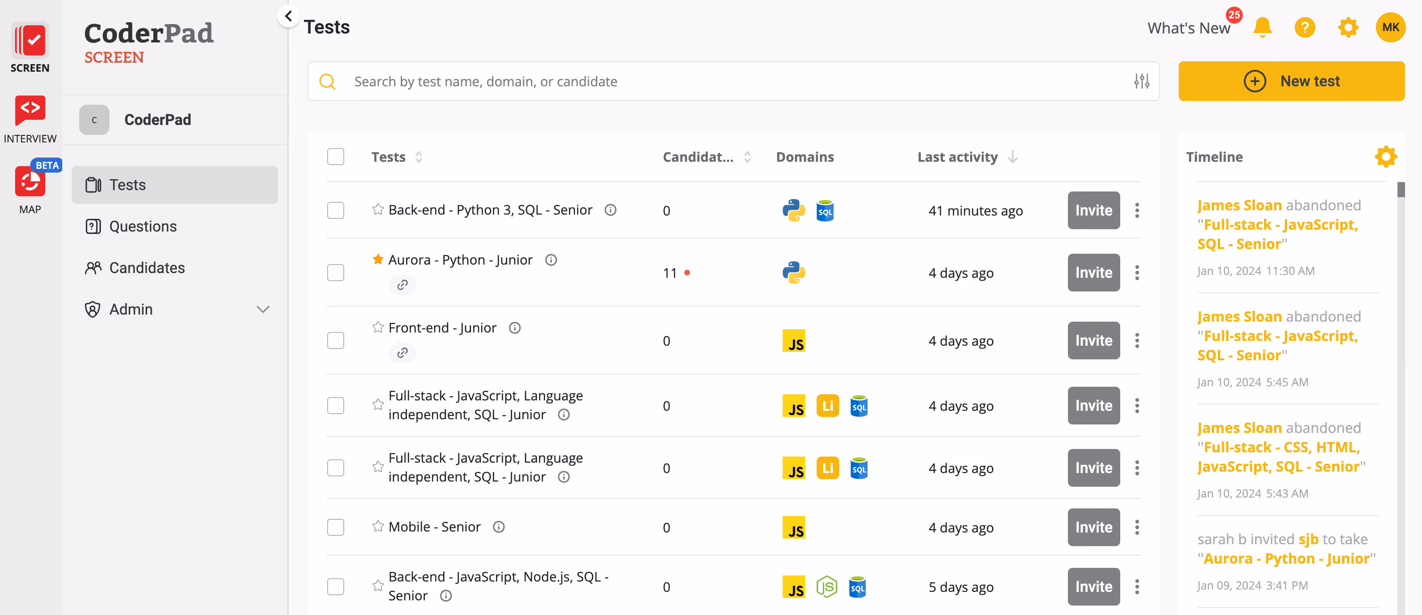Open more options for Mobile - Senior row
1422x615 pixels.
(1137, 527)
